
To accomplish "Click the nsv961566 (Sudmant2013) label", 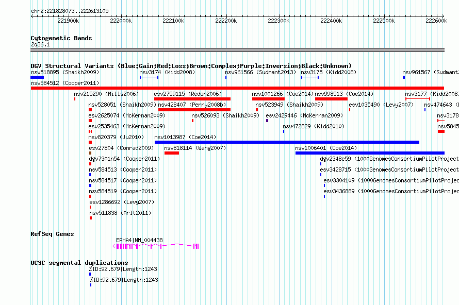I will (x=260, y=72).
